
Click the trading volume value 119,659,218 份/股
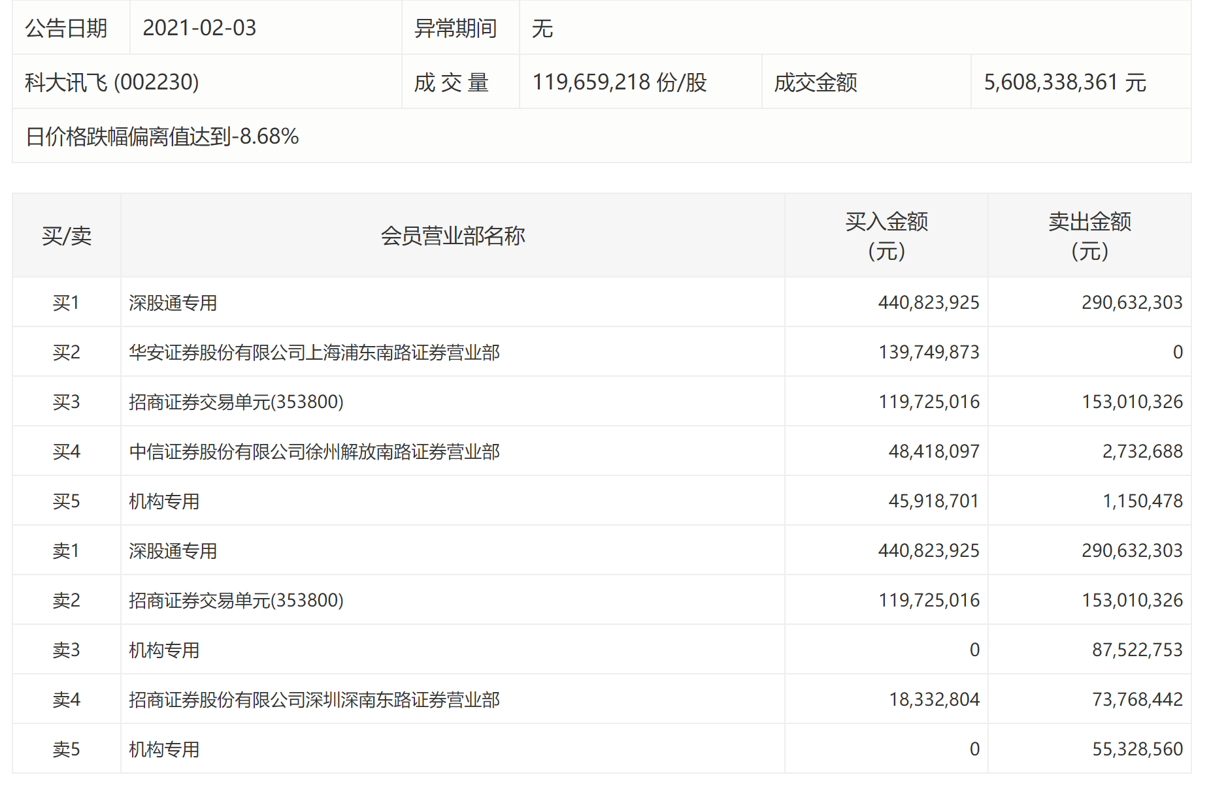619,82
